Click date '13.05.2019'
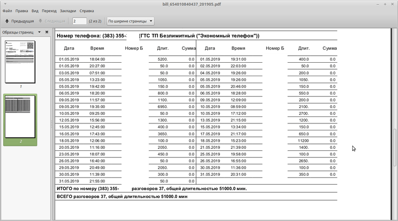Image resolution: width=398 pixels, height=221 pixels. click(210, 120)
